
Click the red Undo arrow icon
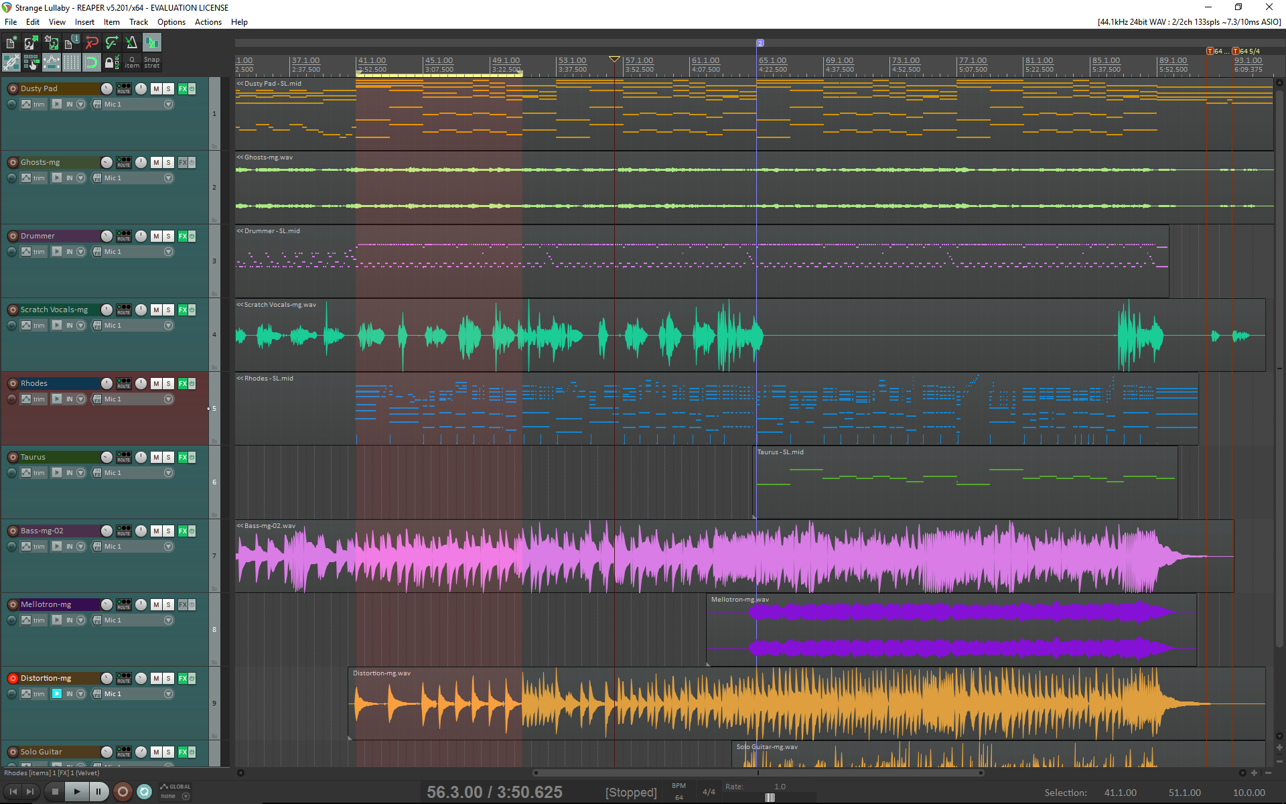pos(92,43)
